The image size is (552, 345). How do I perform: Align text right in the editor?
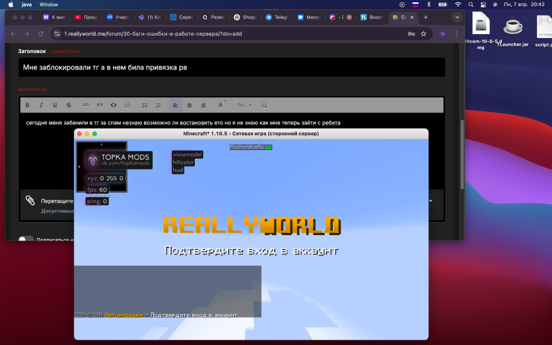pyautogui.click(x=203, y=105)
